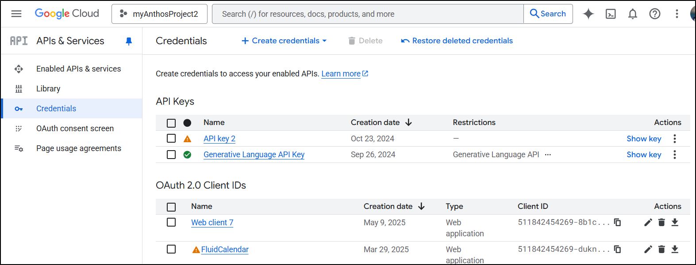The image size is (696, 265).
Task: Open Generative Language API Key link
Action: point(254,155)
